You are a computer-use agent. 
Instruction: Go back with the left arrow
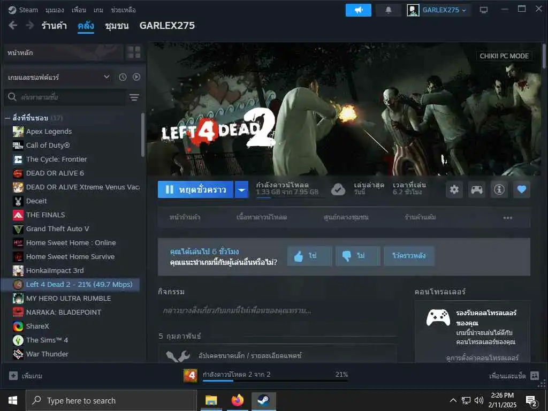[x=13, y=26]
